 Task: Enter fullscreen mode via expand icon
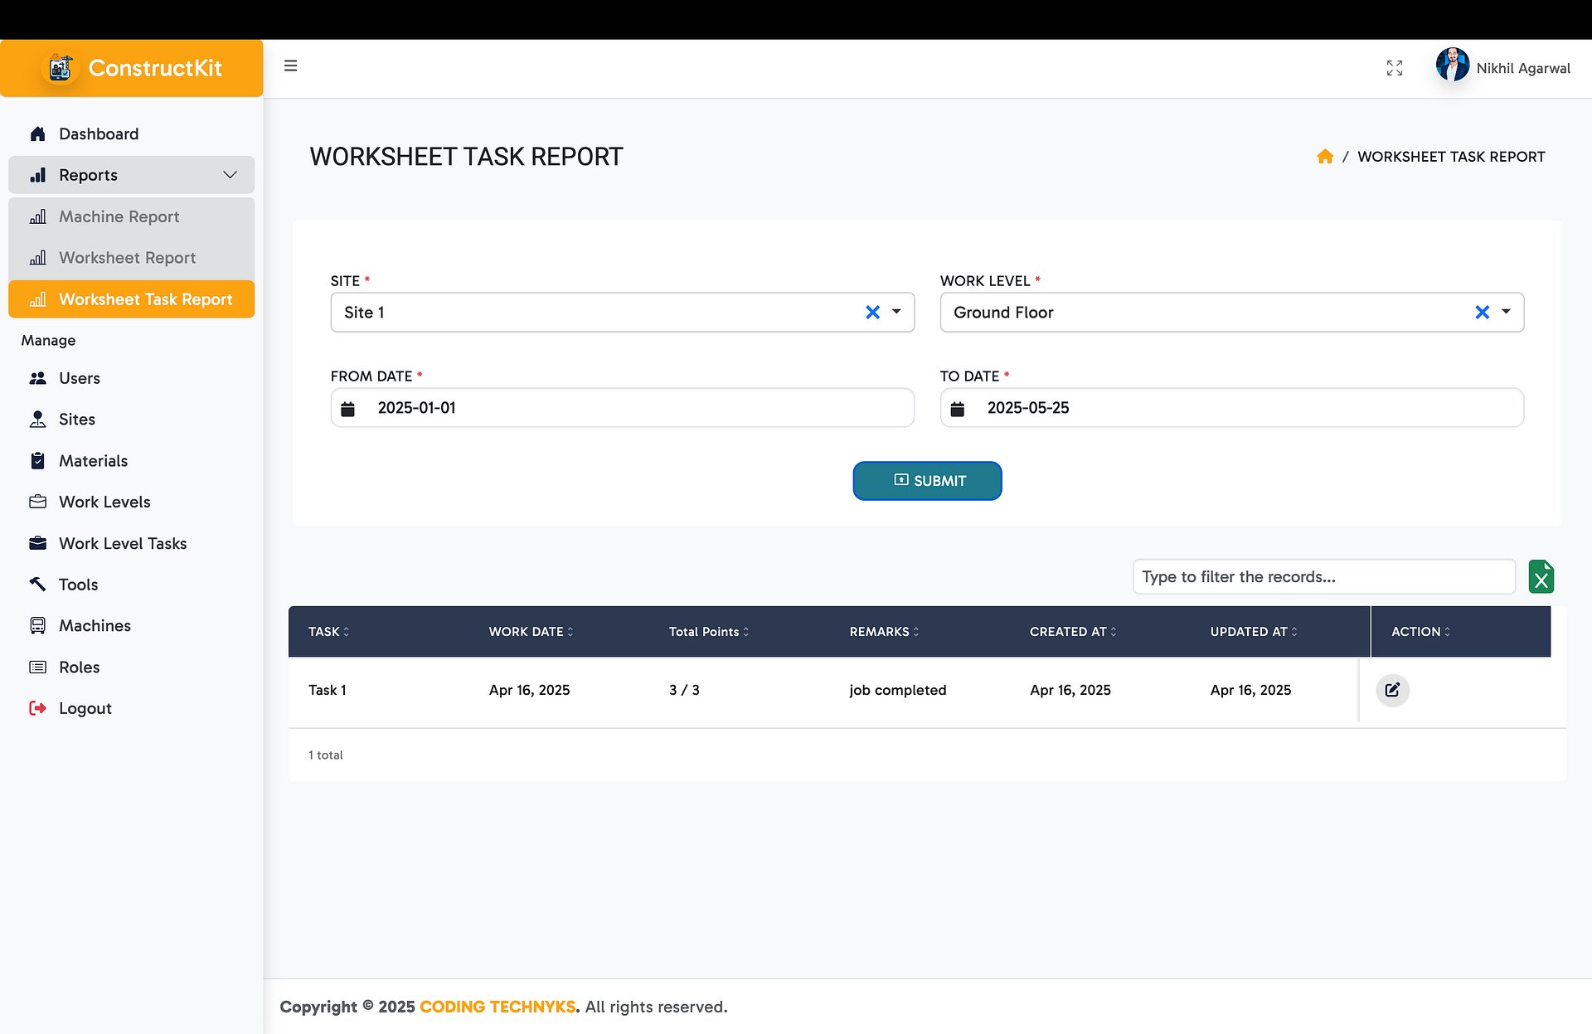1395,68
